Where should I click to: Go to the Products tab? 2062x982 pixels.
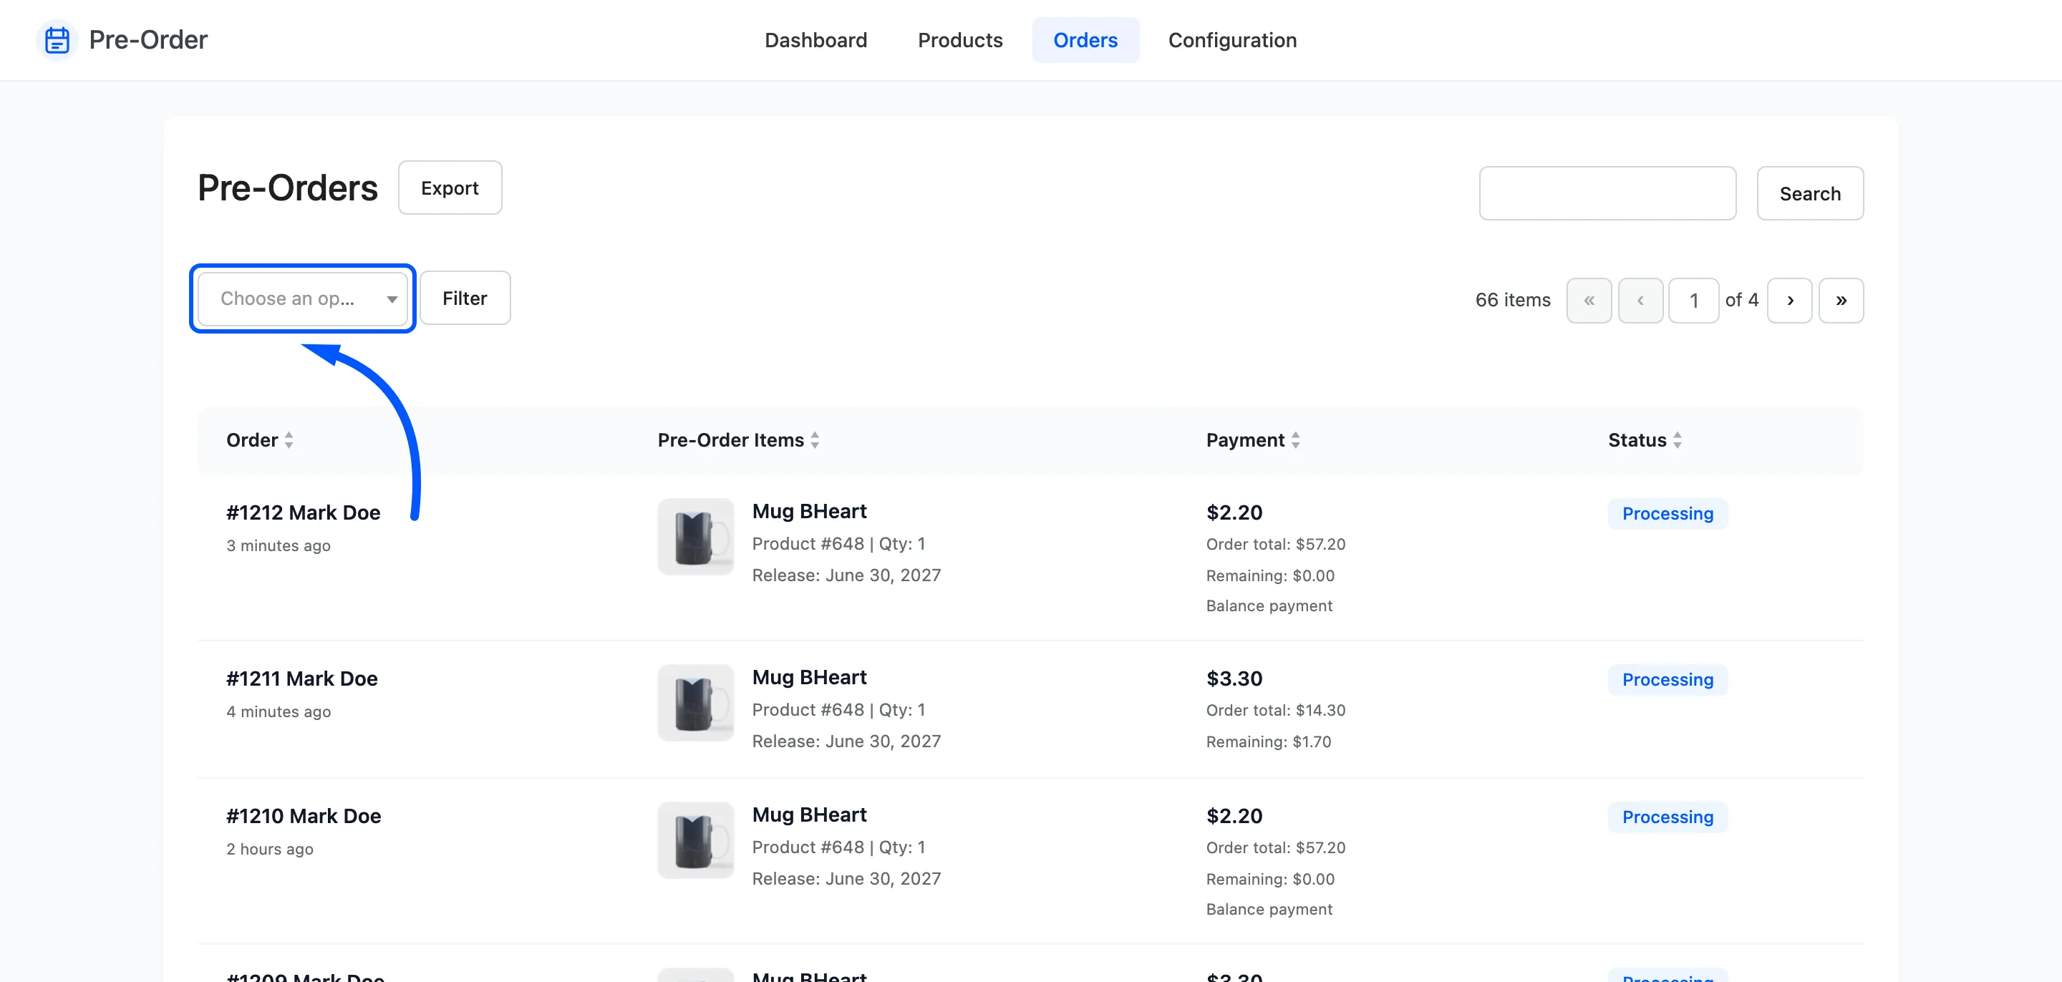959,40
